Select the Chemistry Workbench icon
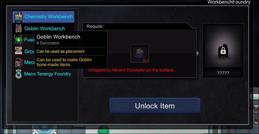Viewport: 259px width, 134px height. pos(19,17)
